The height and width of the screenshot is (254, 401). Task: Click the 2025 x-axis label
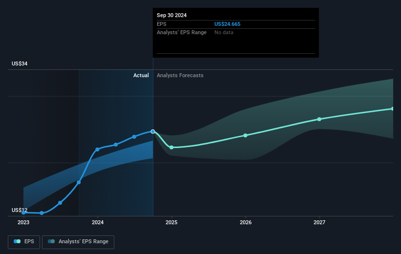click(171, 222)
